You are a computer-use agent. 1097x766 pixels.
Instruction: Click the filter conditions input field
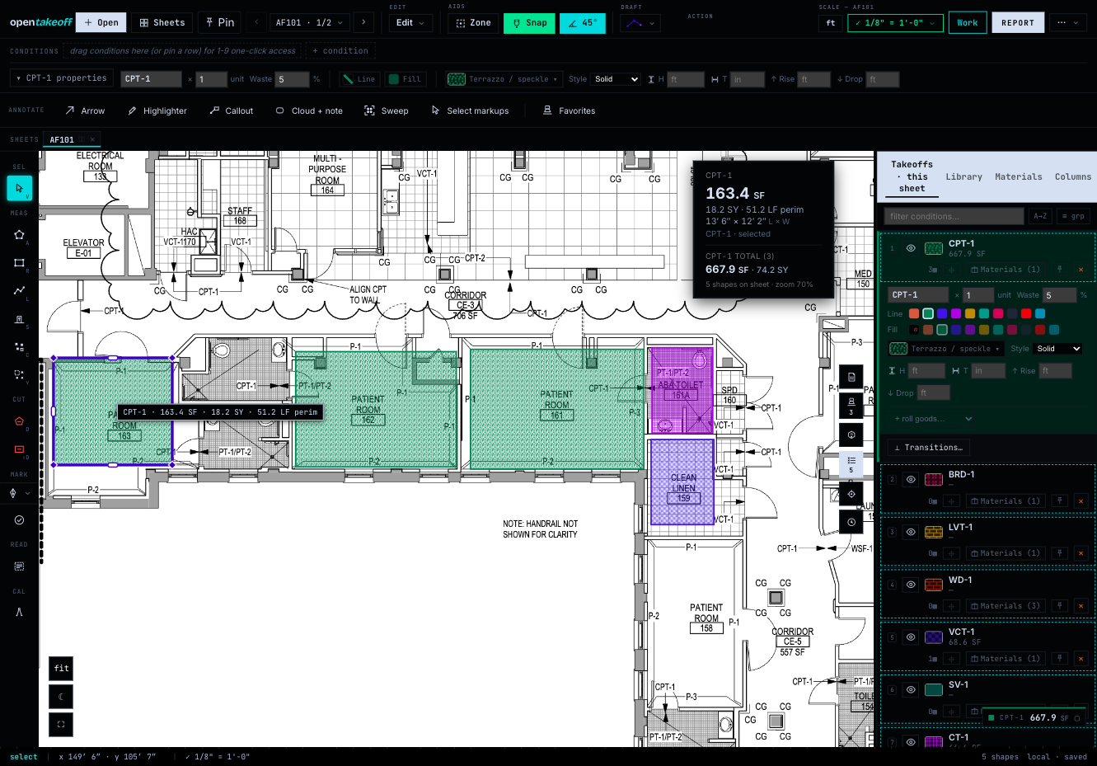pos(954,216)
